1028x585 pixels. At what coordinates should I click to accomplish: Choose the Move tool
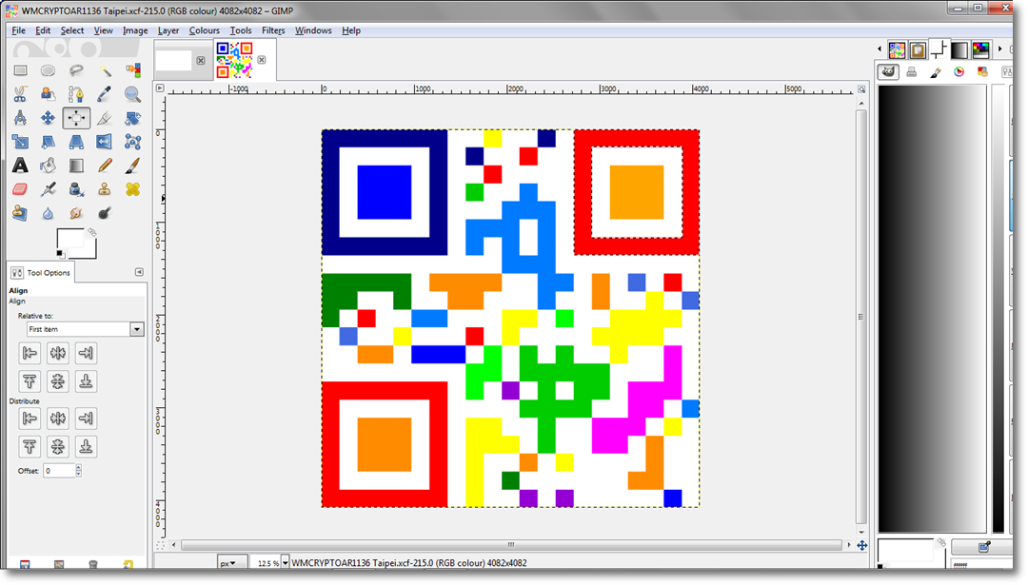click(48, 118)
